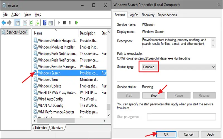
Task: Click services list scroll down arrow
Action: pyautogui.click(x=109, y=115)
